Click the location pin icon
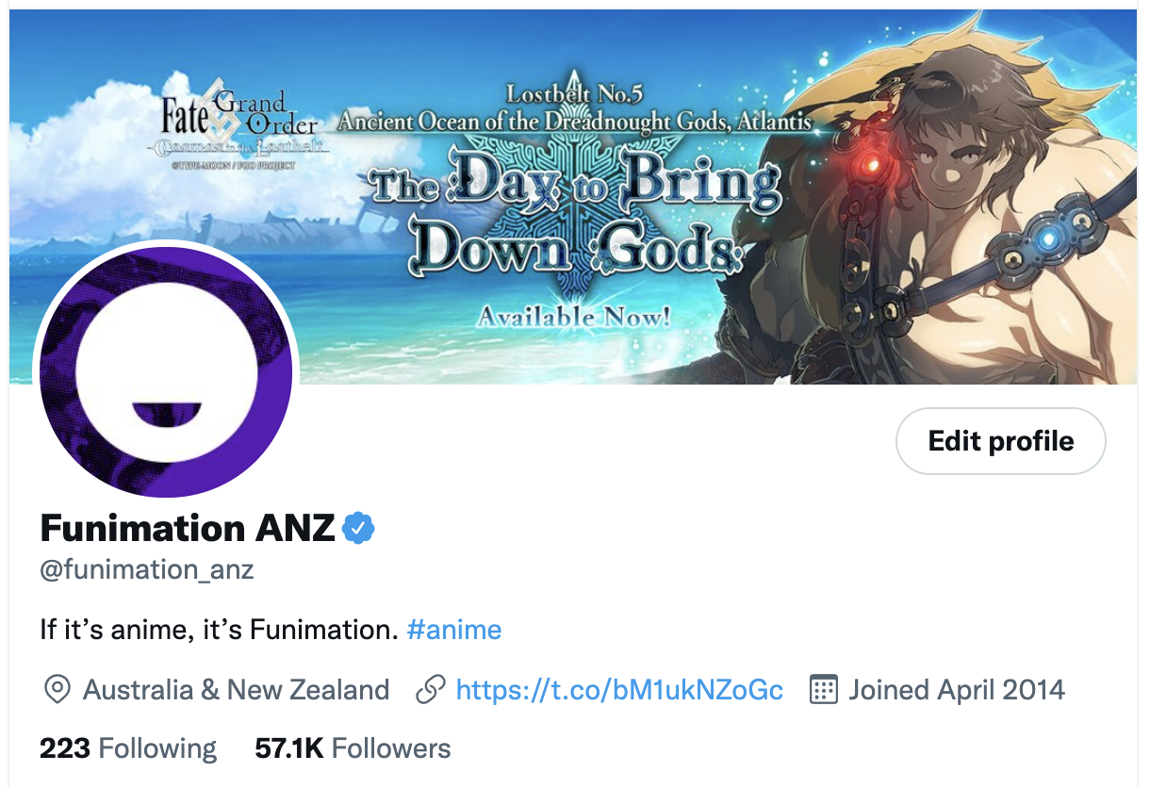The height and width of the screenshot is (788, 1150). 57,690
